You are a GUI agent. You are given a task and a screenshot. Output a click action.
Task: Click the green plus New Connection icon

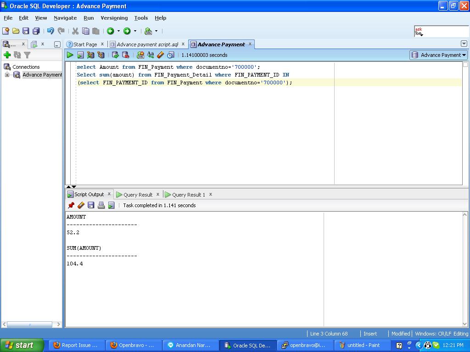(7, 55)
